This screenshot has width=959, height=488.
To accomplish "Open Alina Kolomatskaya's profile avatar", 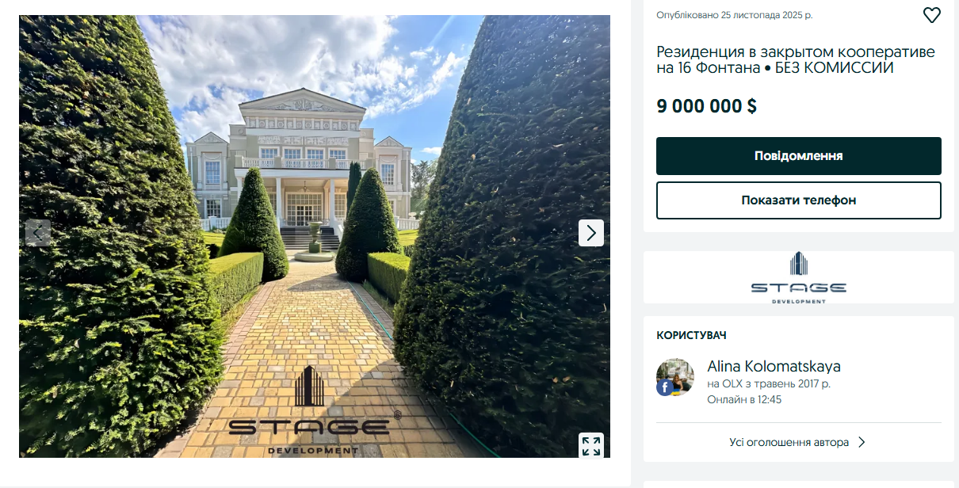I will click(675, 377).
